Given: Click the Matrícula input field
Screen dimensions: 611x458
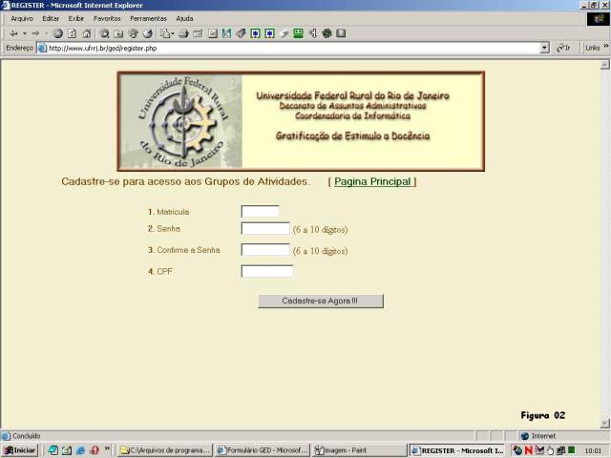Looking at the screenshot, I should 260,212.
